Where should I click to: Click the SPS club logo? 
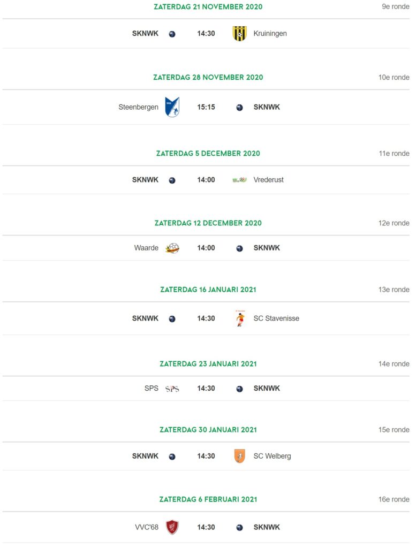pos(172,389)
